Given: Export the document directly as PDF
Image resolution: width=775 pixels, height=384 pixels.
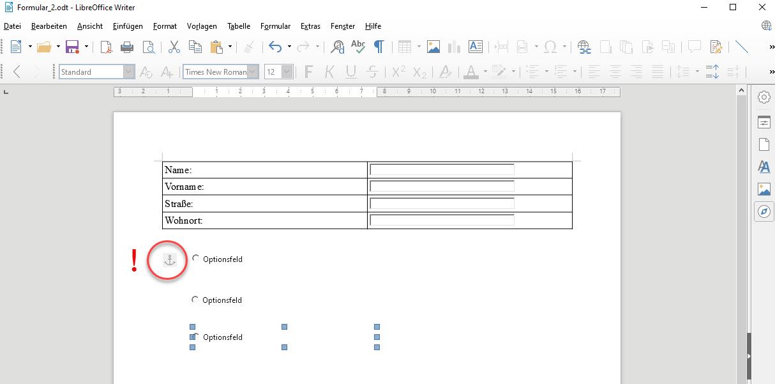Looking at the screenshot, I should 106,47.
